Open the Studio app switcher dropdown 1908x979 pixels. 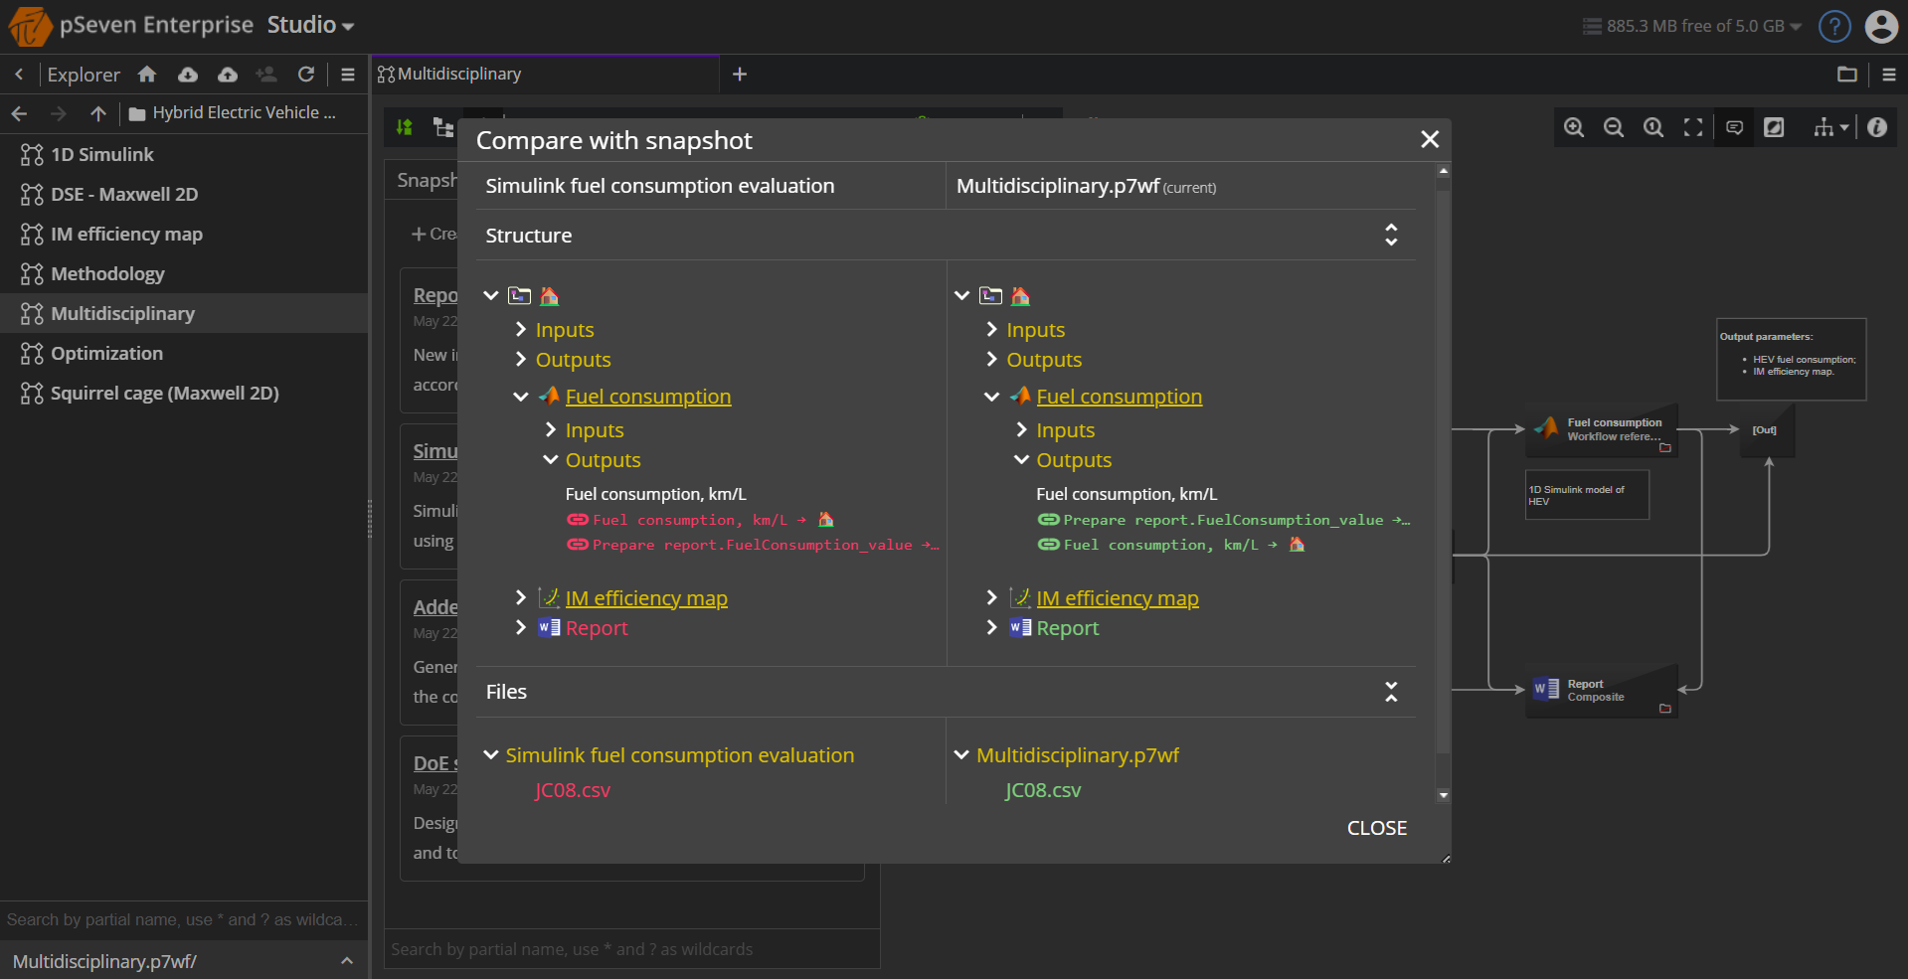(310, 25)
